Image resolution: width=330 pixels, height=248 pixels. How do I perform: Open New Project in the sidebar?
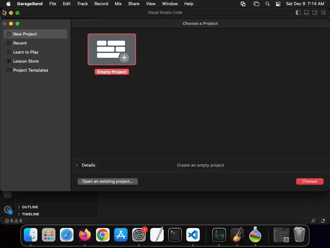[x=35, y=34]
